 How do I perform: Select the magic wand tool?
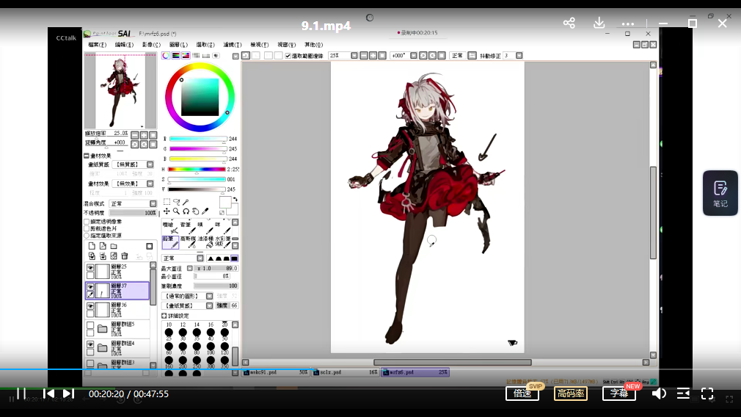point(186,202)
